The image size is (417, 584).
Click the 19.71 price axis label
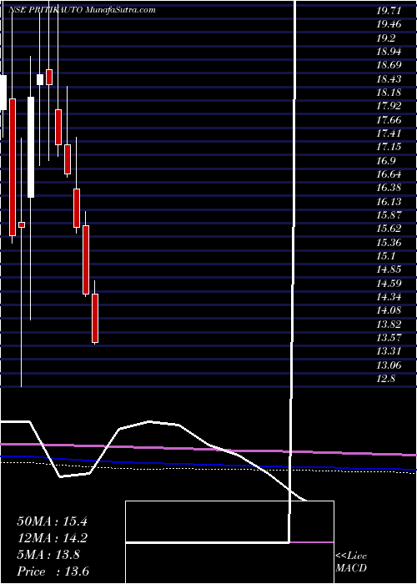(x=389, y=10)
